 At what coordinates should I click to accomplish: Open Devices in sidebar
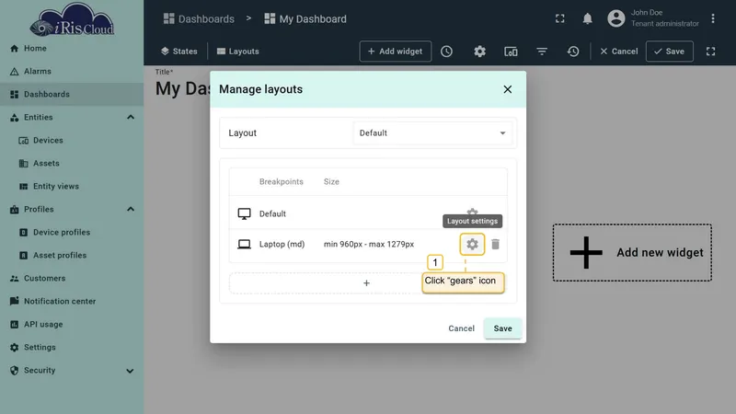pos(72,141)
